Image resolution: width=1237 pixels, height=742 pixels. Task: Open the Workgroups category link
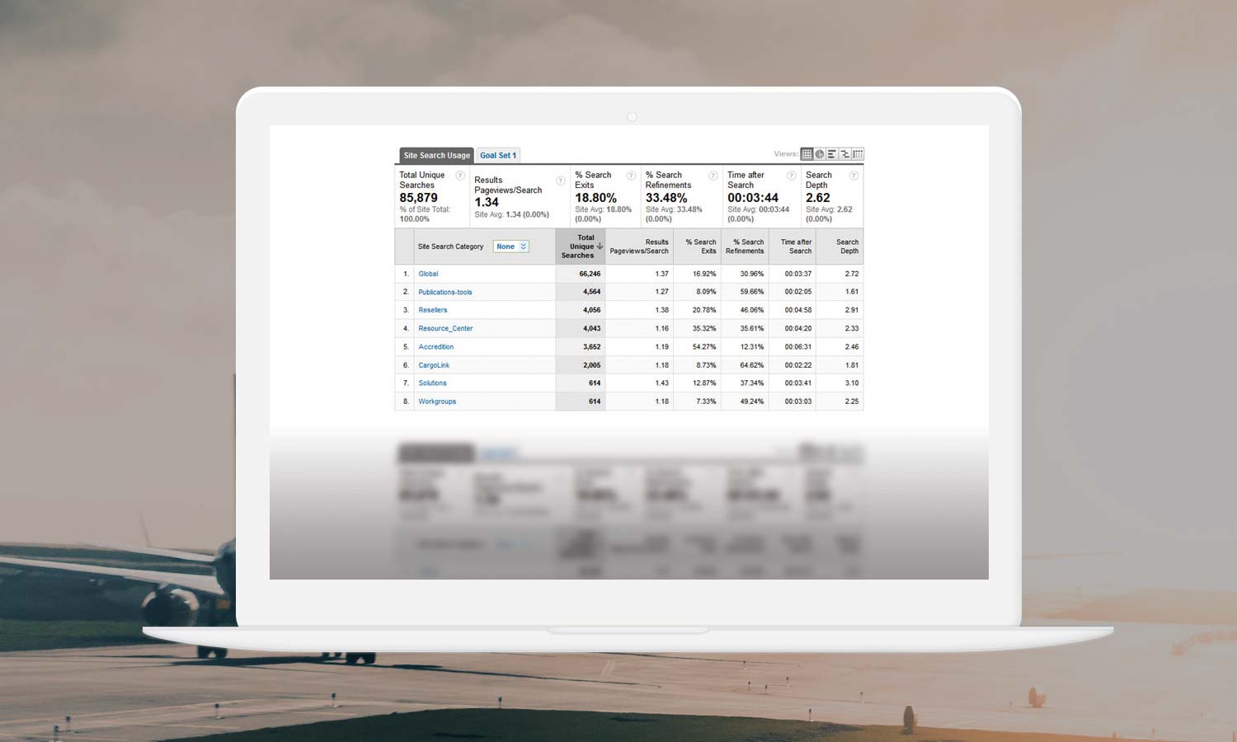click(437, 402)
